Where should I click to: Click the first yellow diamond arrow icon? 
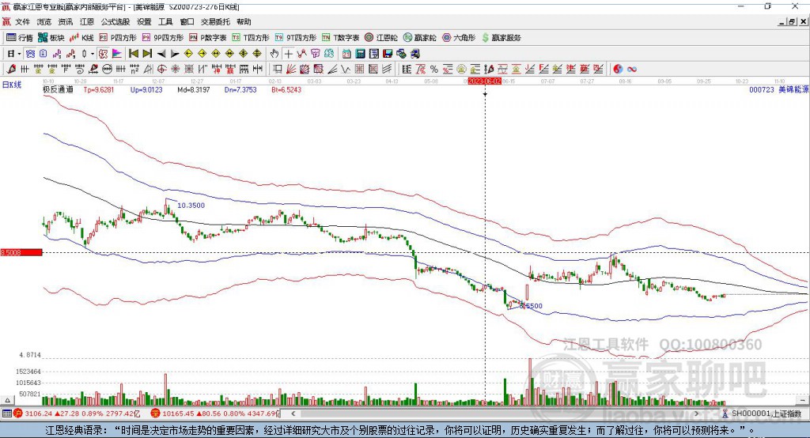coord(188,54)
